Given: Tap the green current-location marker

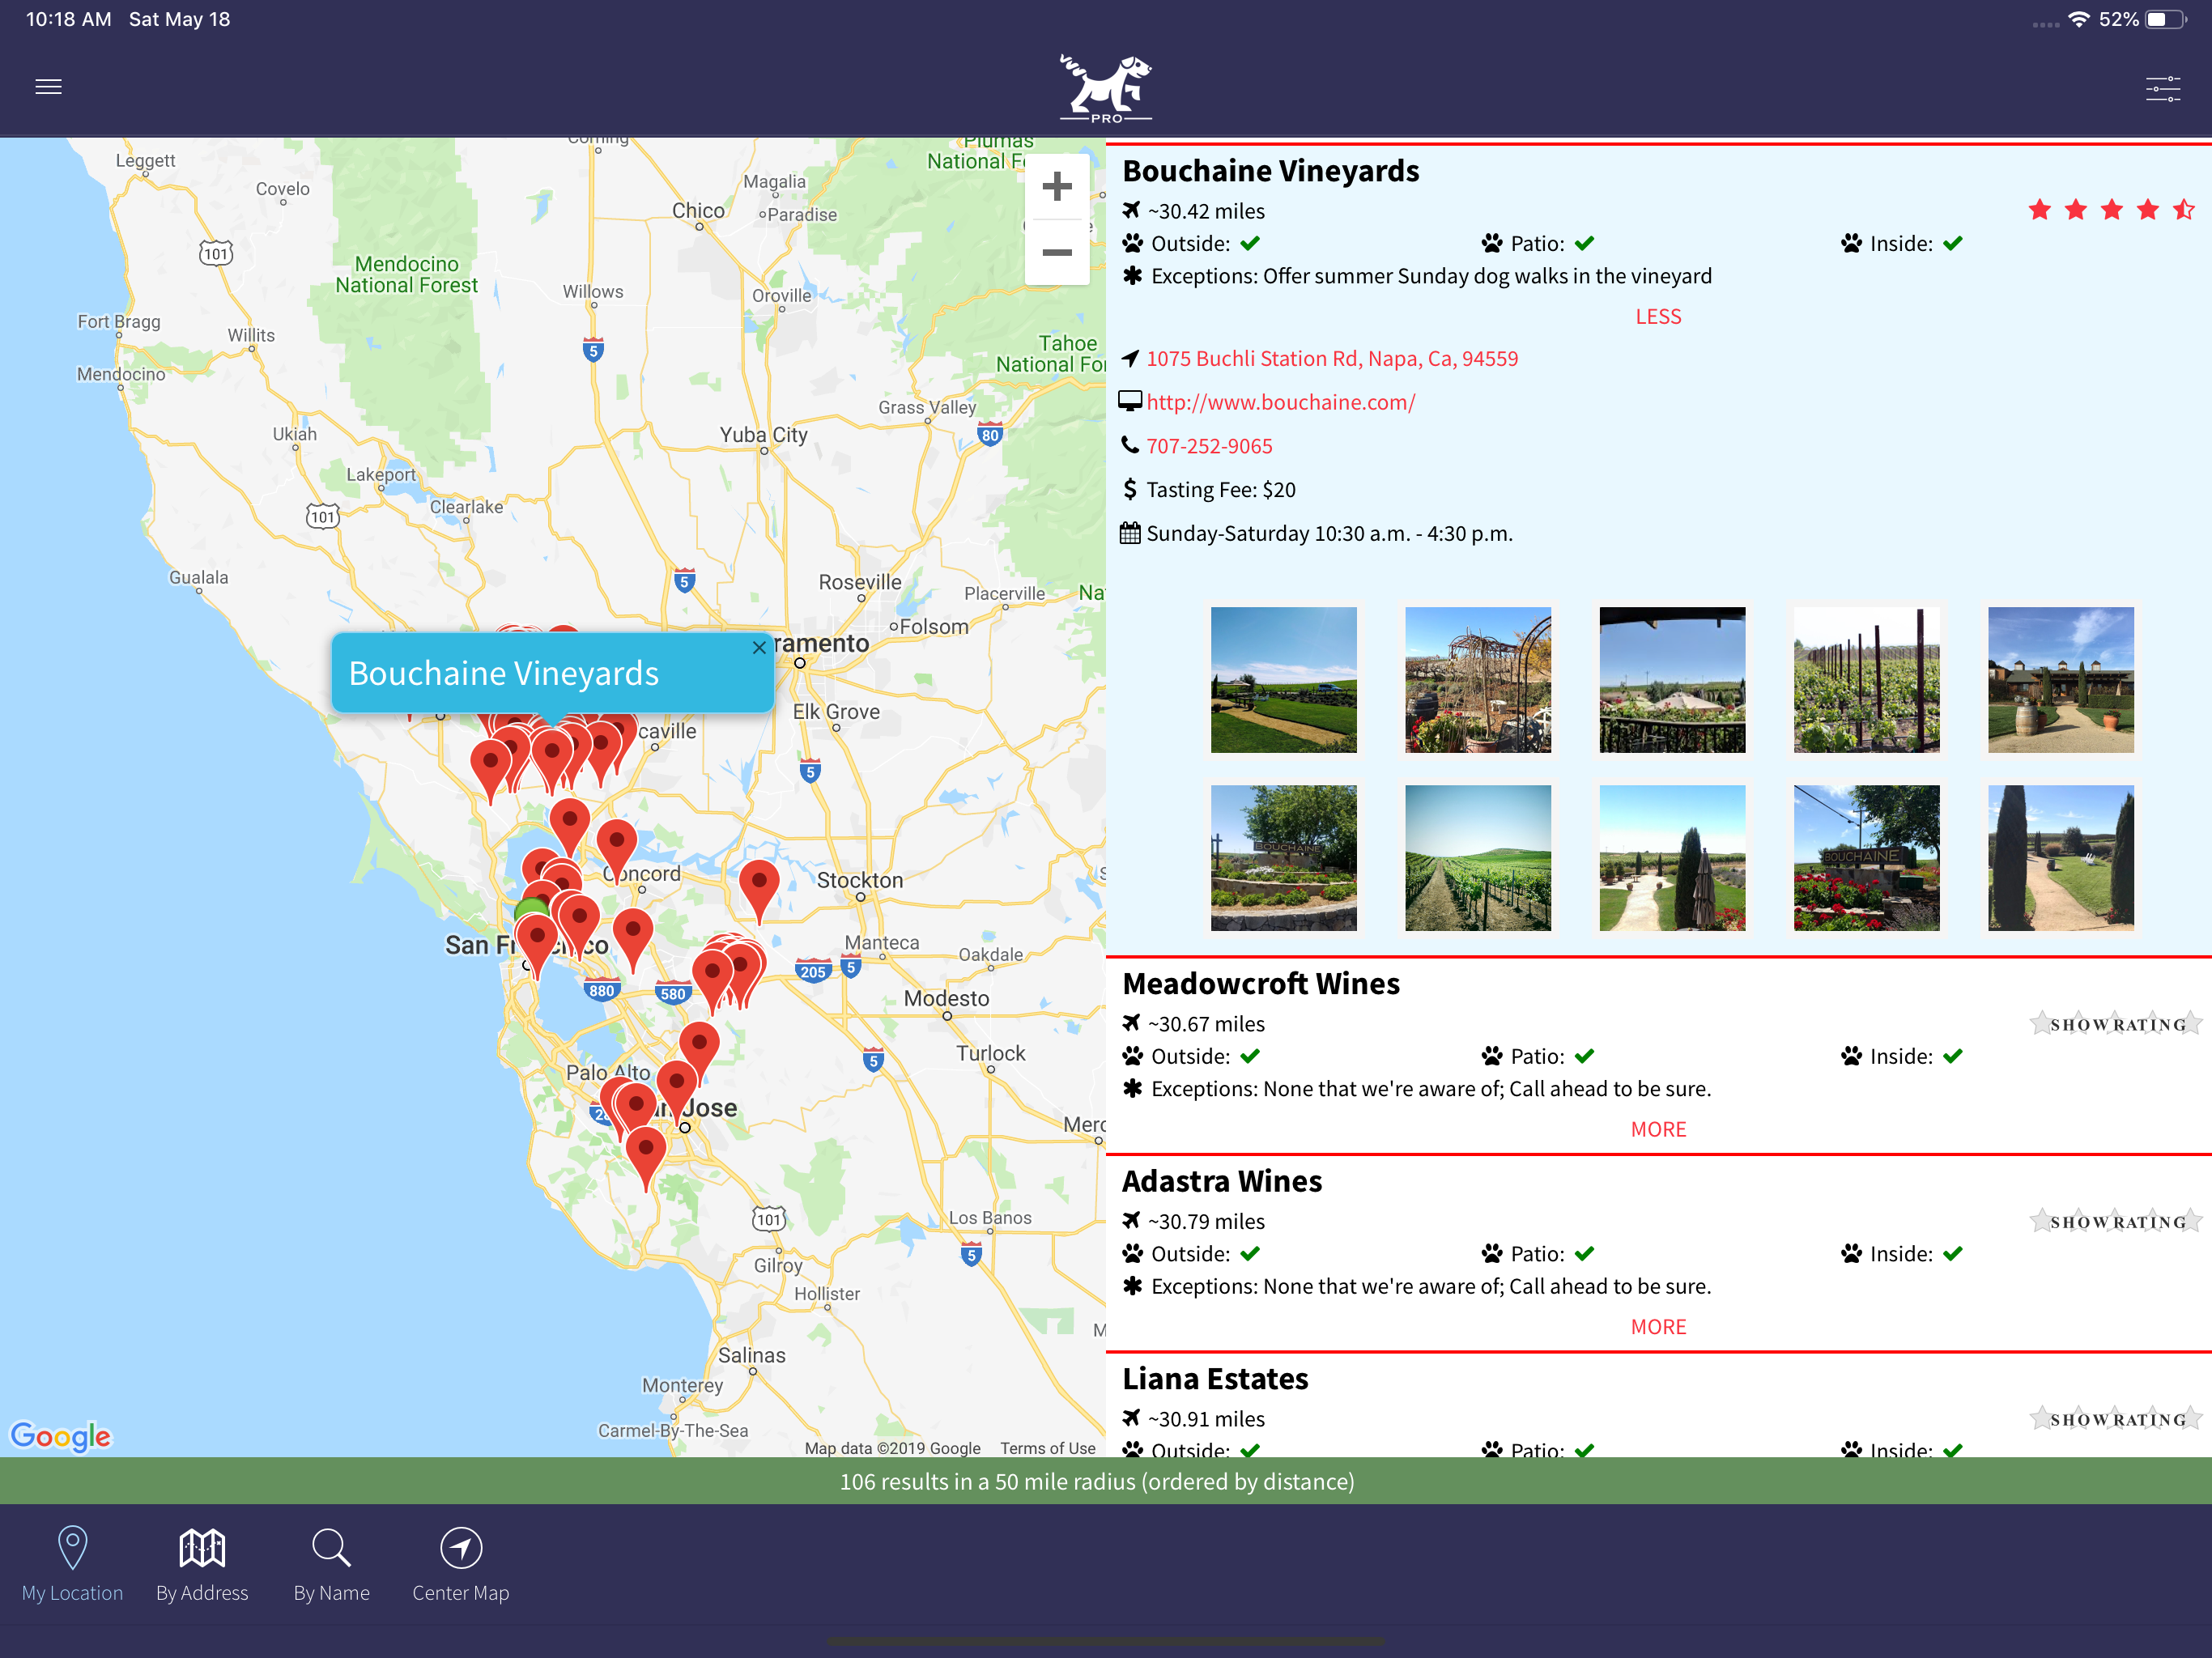Looking at the screenshot, I should [531, 910].
